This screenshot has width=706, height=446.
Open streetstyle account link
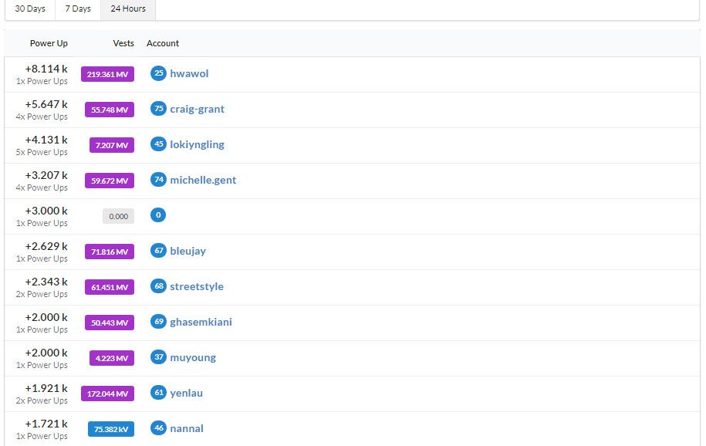[x=197, y=286]
